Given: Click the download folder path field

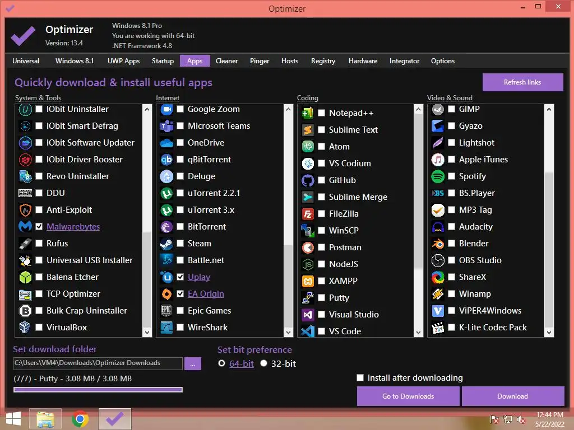Looking at the screenshot, I should click(x=98, y=363).
